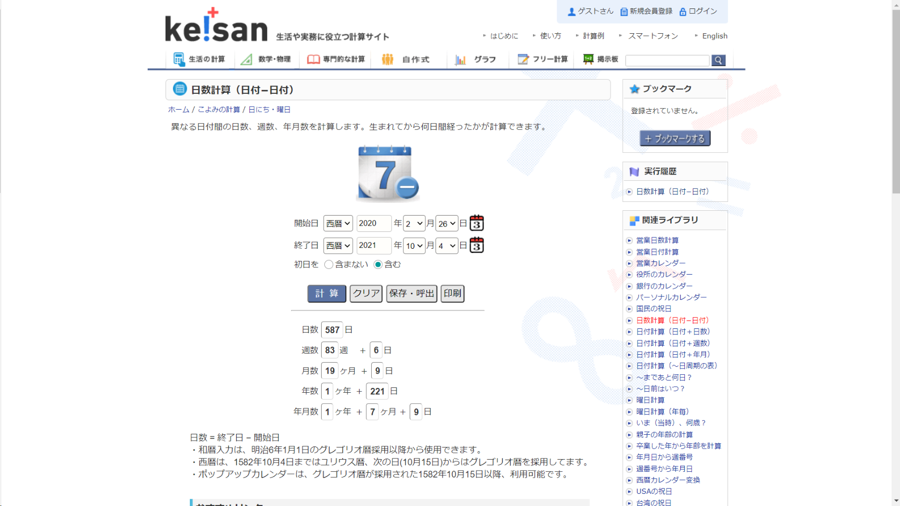Click the 数学・物理 triangle ruler icon
Screen dimensions: 900x506
(x=246, y=60)
